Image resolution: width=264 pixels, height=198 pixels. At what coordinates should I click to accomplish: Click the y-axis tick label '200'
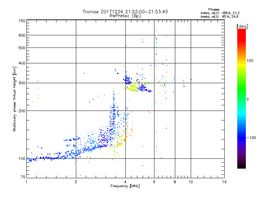[x=22, y=111]
